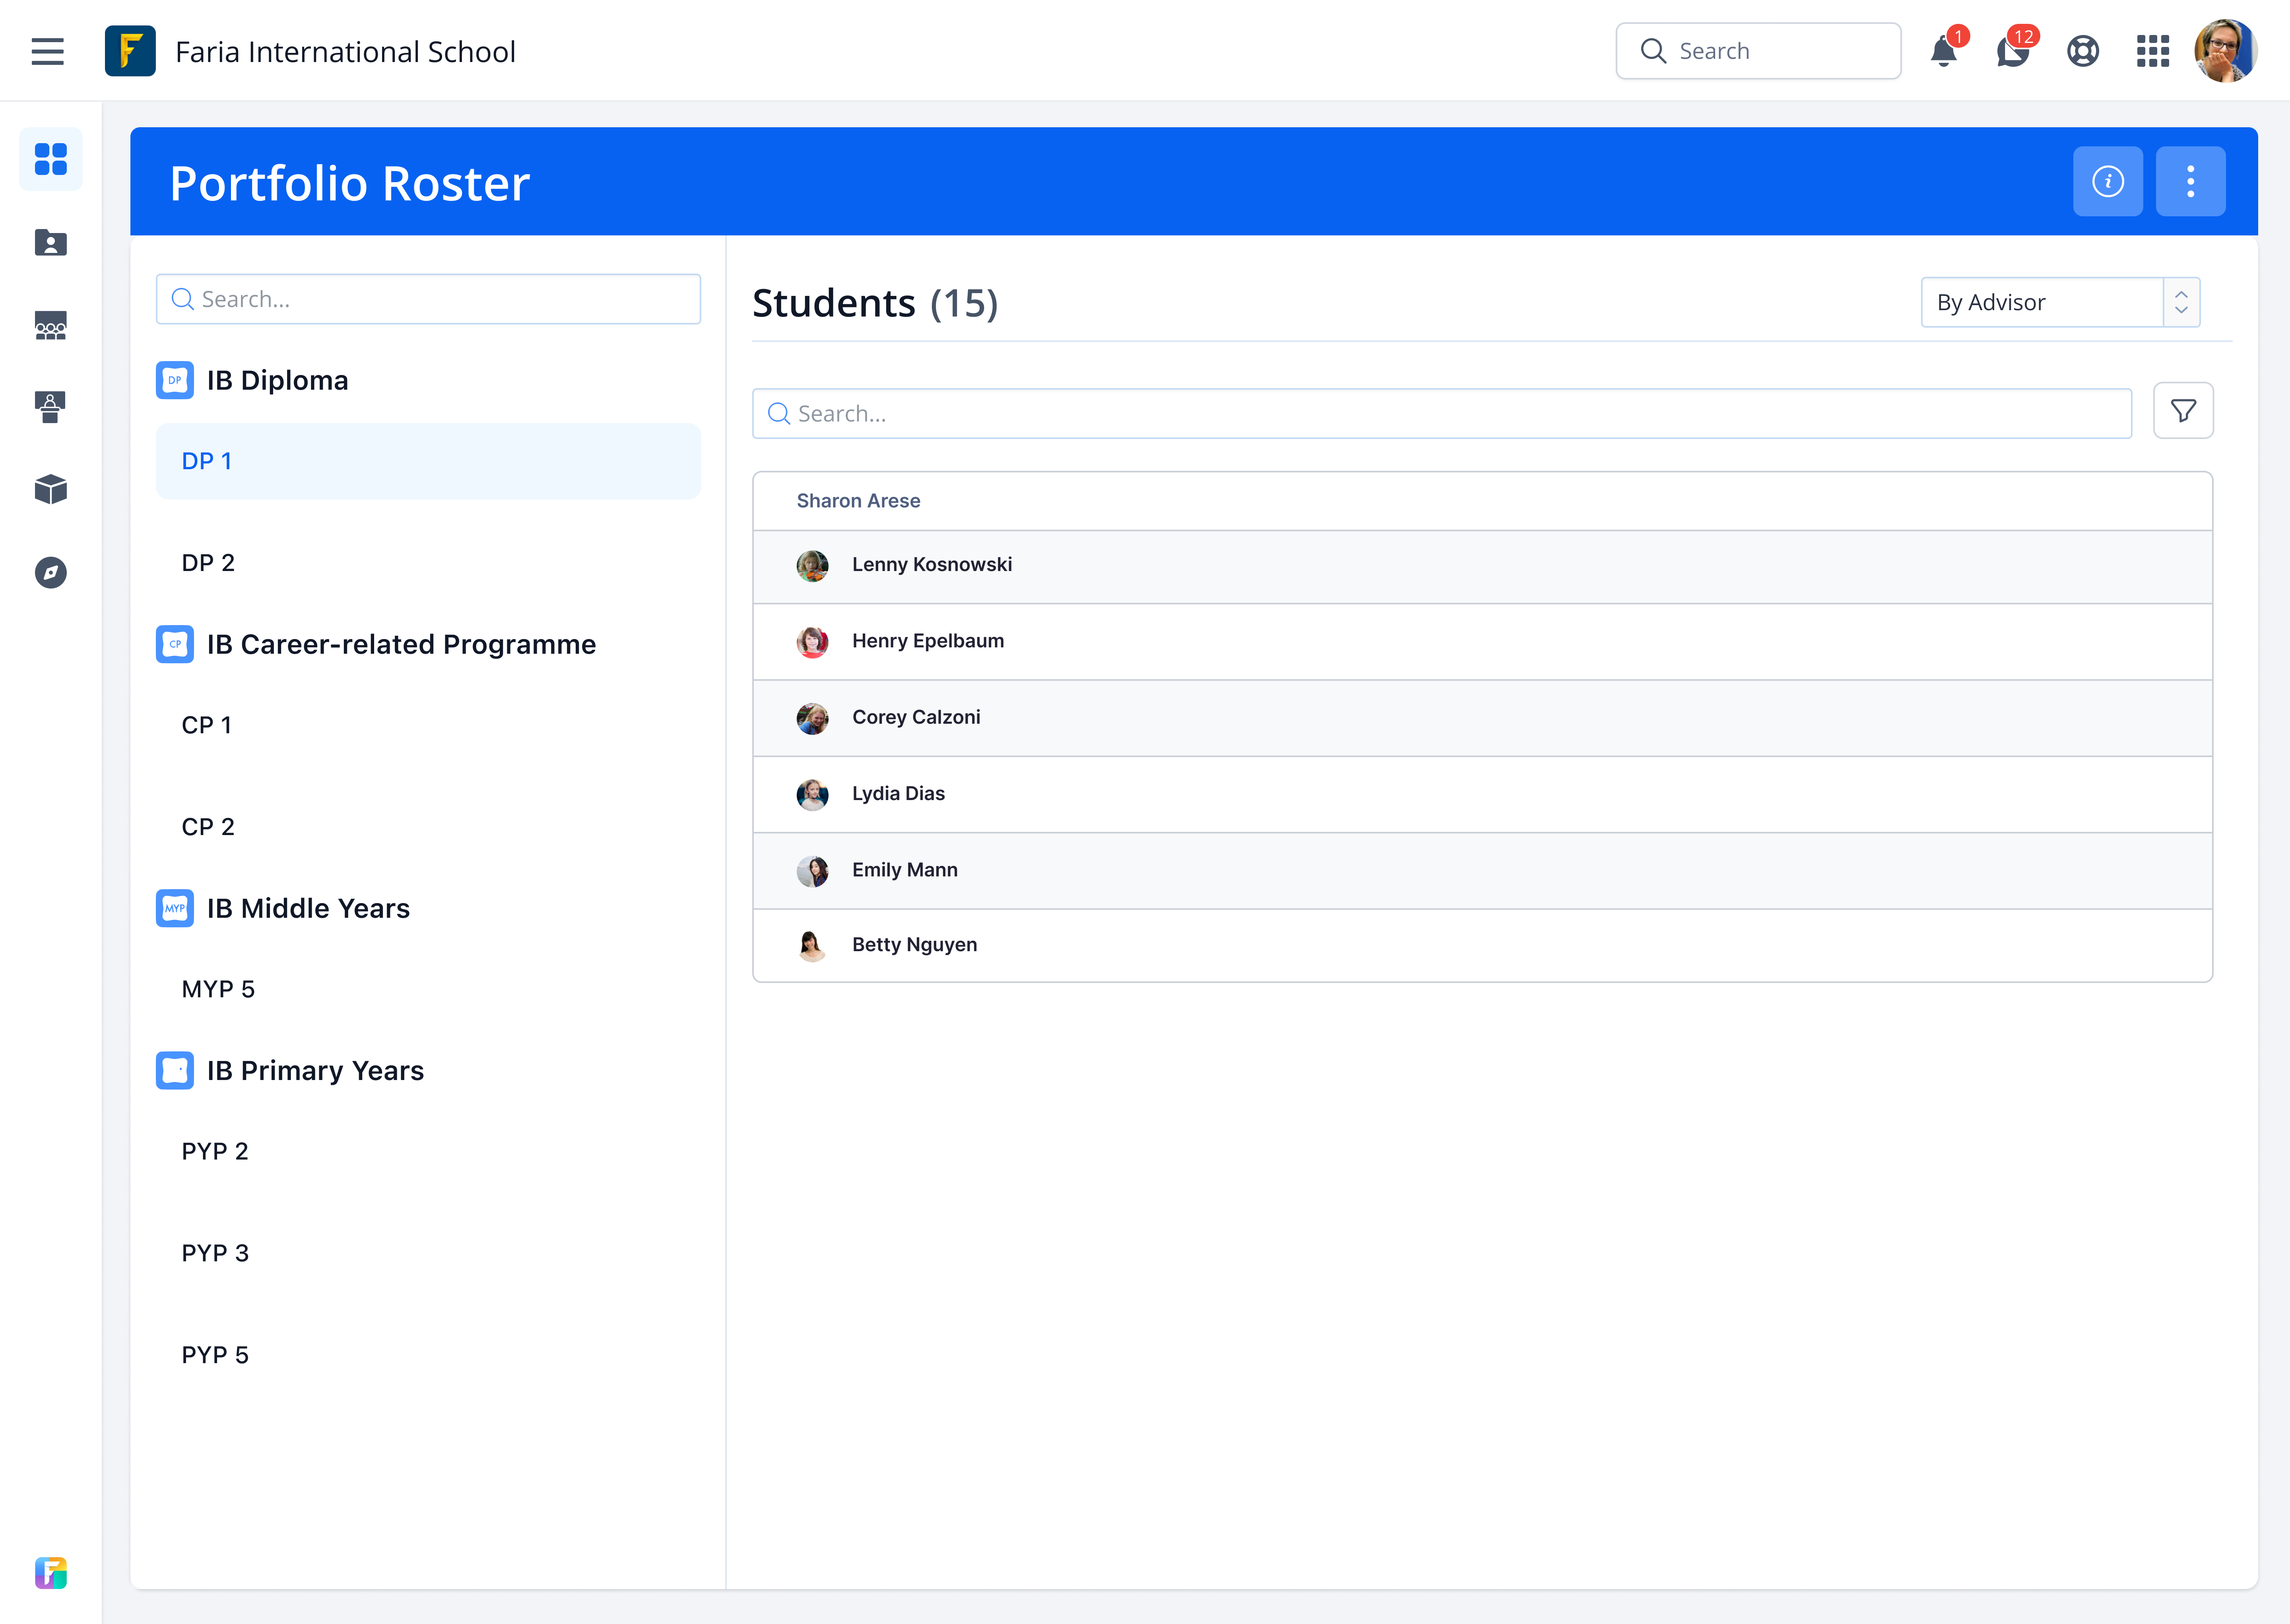
Task: Open Betty Nguyen's student row
Action: [914, 945]
